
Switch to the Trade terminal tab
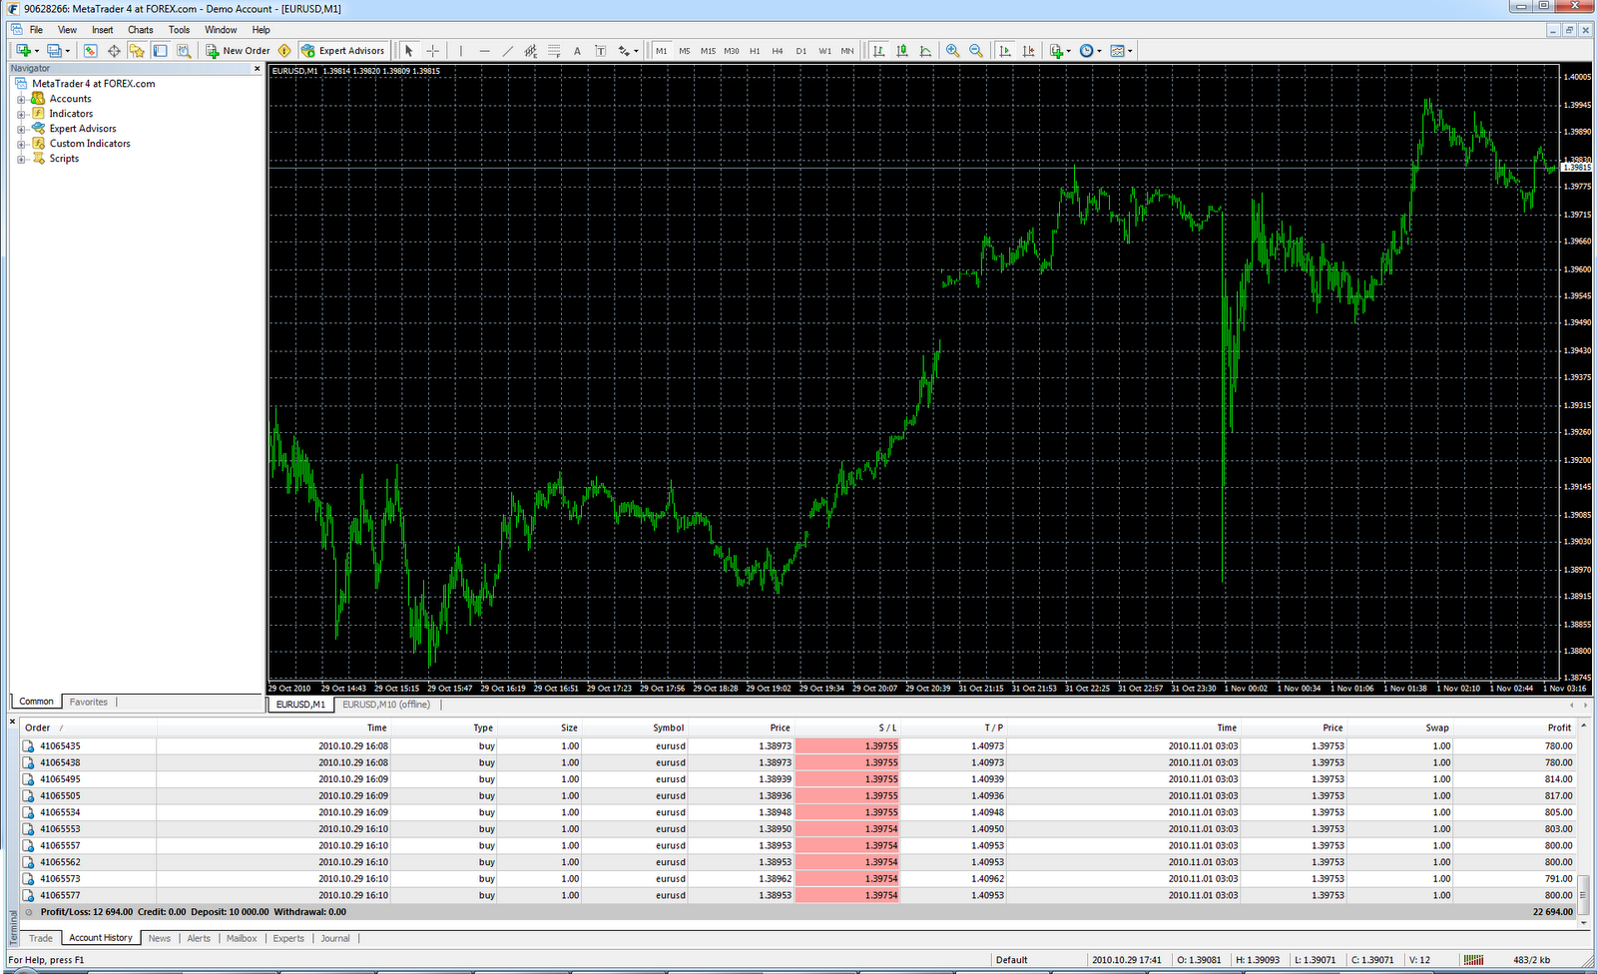(41, 938)
